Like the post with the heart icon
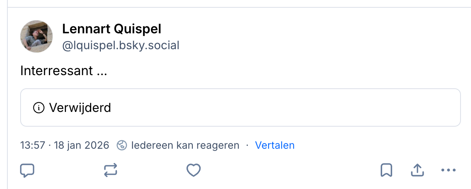Viewport: 471px width, 189px height. 194,170
